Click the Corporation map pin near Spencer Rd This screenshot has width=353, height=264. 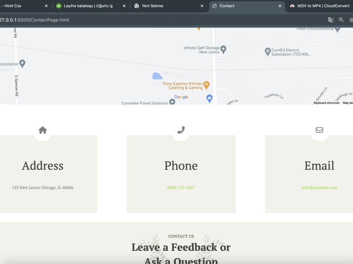click(22, 63)
